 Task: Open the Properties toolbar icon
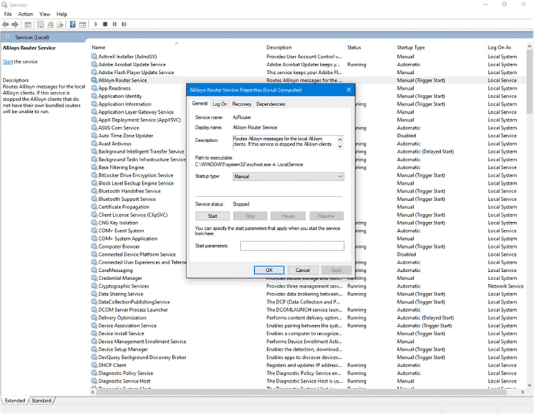tap(41, 24)
